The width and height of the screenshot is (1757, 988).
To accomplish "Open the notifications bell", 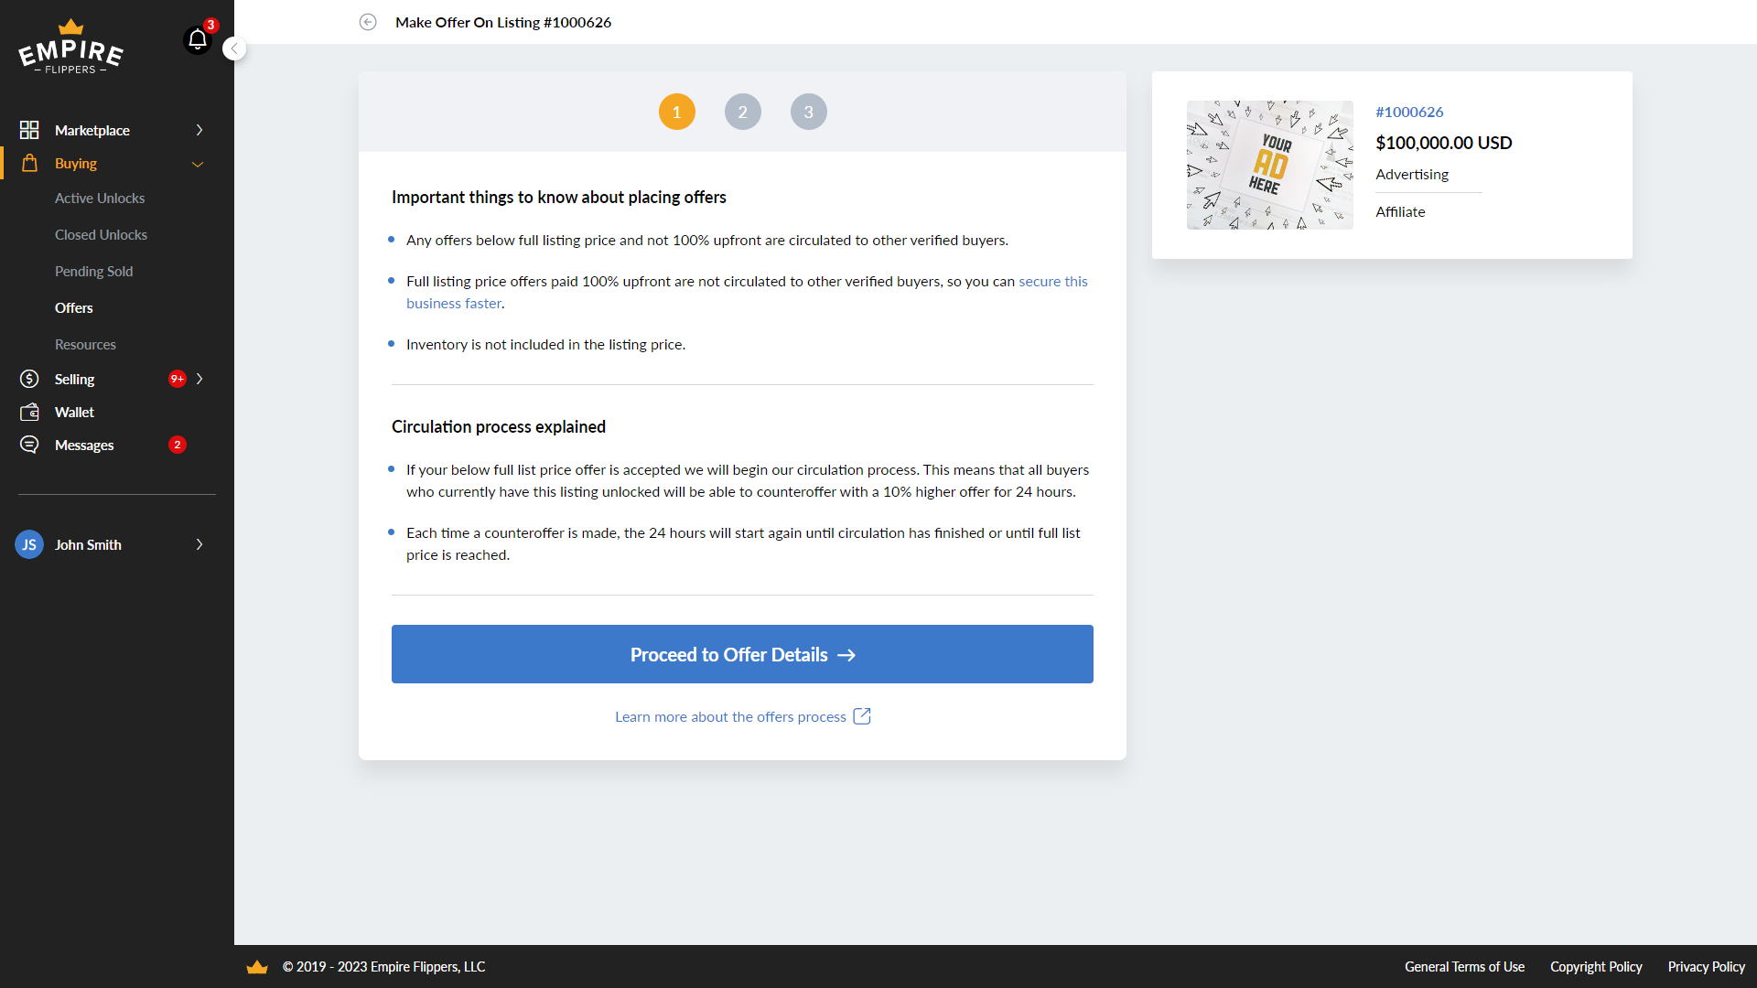I will tap(197, 39).
